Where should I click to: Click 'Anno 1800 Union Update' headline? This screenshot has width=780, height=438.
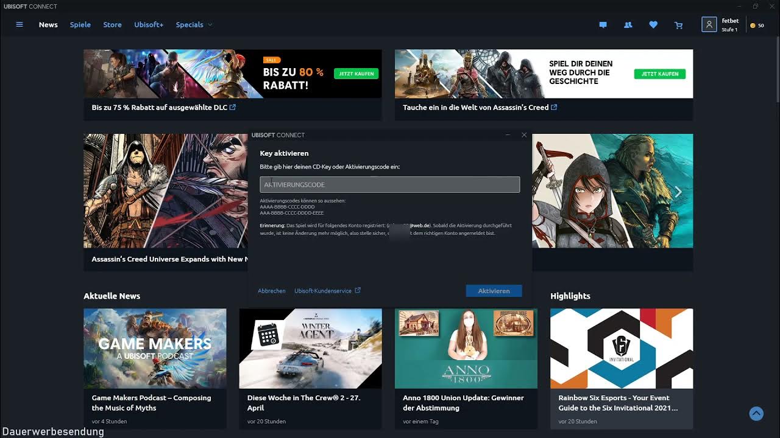click(463, 403)
